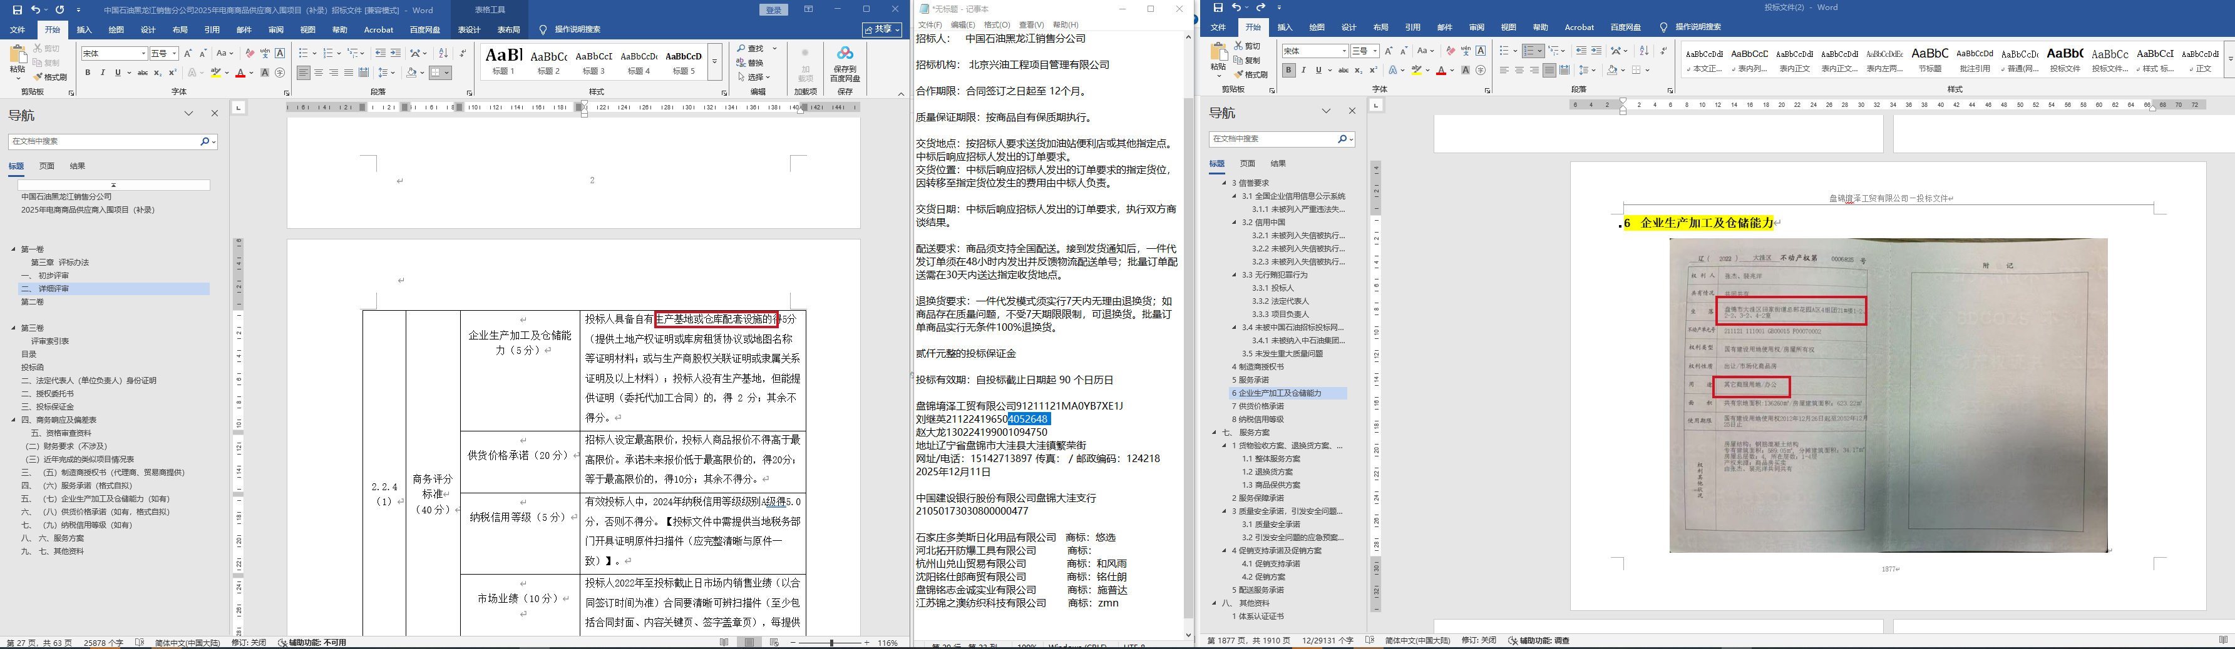The image size is (2235, 649).
Task: Toggle strikethrough in 招标文件 Word ribbon
Action: pos(142,73)
